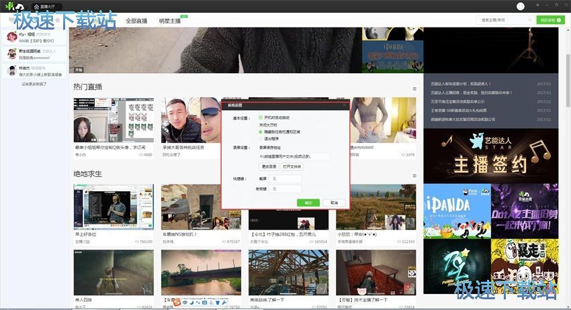Click the page vertical scrollbar thumb
571x310 pixels.
point(568,81)
